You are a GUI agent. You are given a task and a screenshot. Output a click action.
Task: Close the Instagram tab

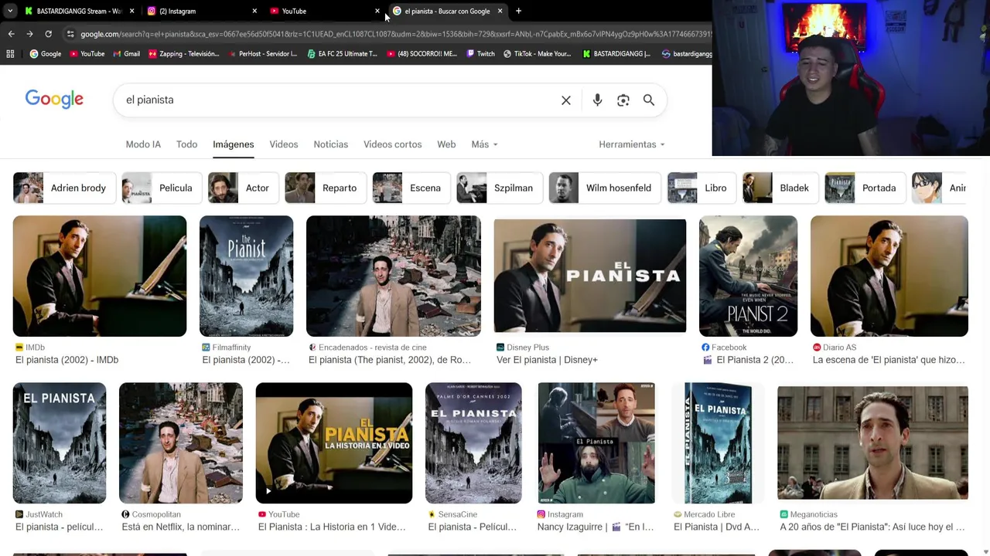coord(254,11)
